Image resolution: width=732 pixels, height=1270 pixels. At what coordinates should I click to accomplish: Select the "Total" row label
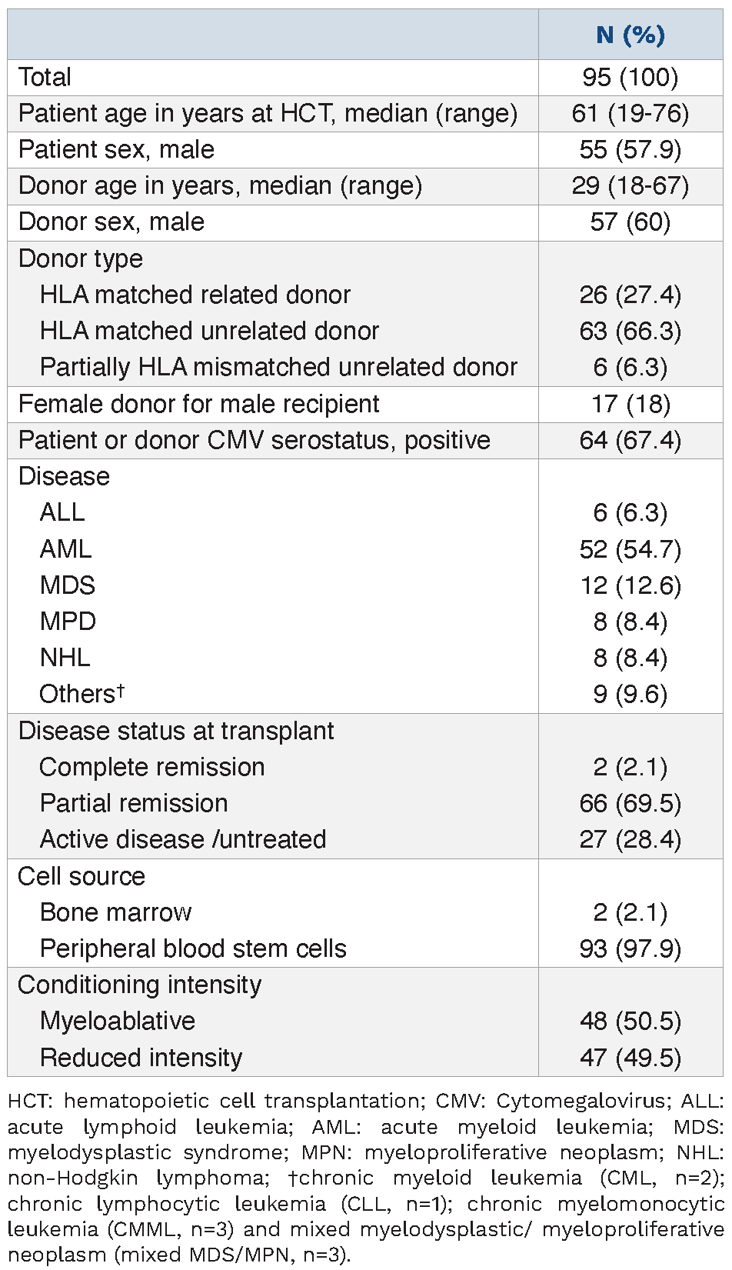pyautogui.click(x=45, y=77)
